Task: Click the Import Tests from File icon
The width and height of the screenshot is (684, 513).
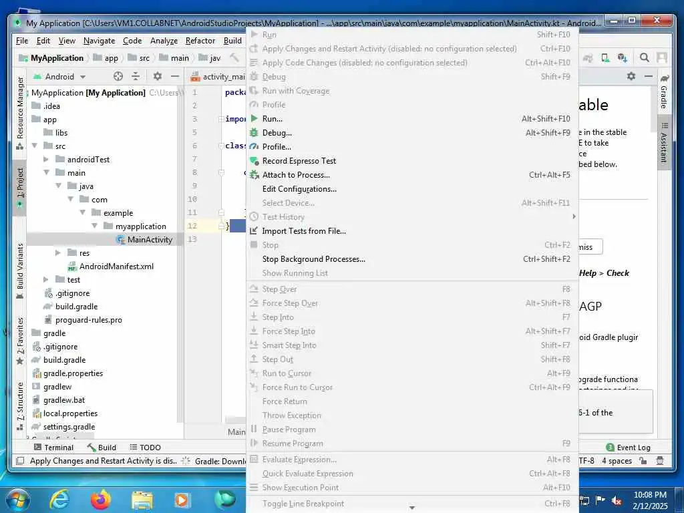Action: click(x=254, y=230)
